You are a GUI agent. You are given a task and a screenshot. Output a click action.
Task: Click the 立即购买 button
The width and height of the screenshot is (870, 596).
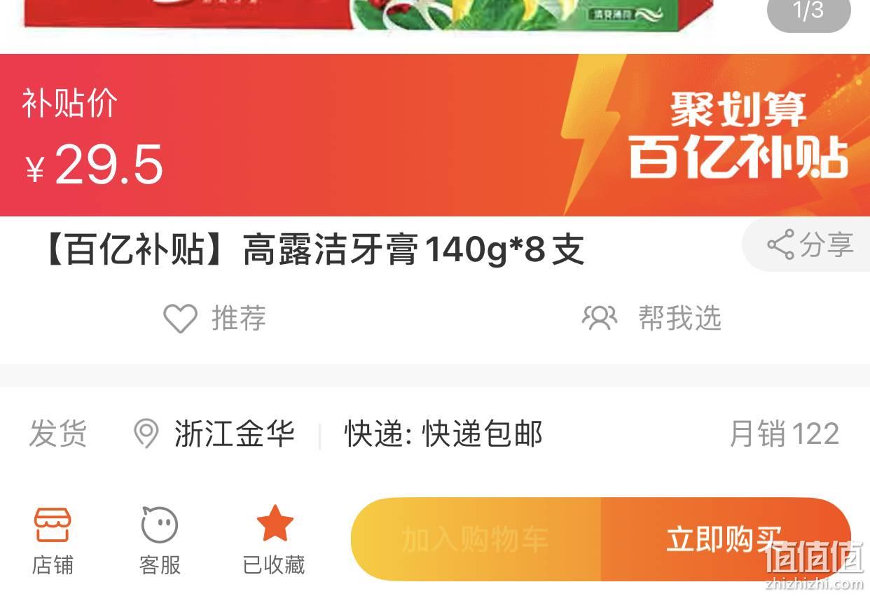pos(726,539)
